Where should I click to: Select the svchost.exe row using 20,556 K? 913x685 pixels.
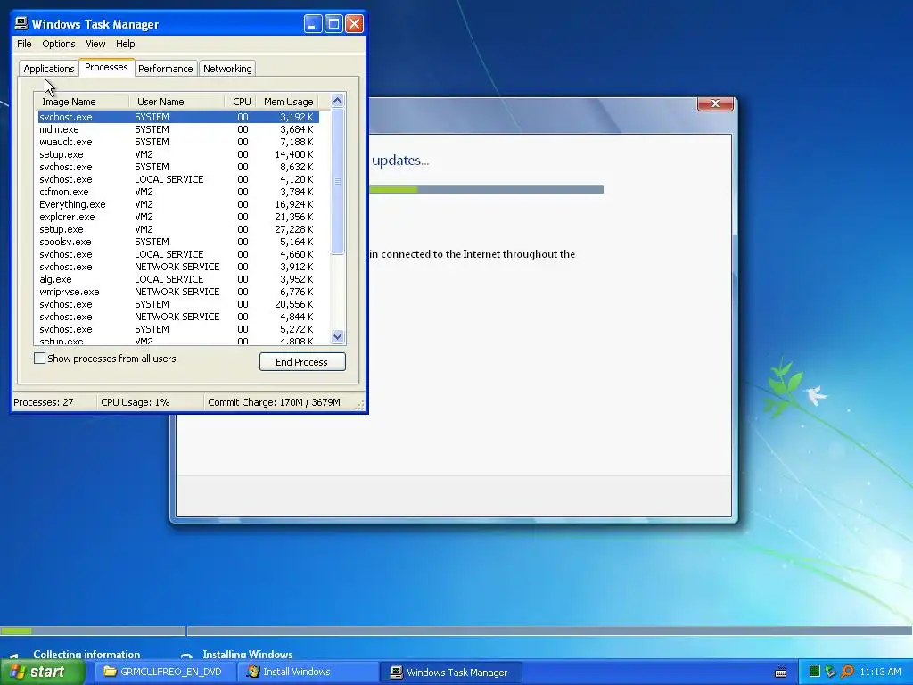[178, 304]
